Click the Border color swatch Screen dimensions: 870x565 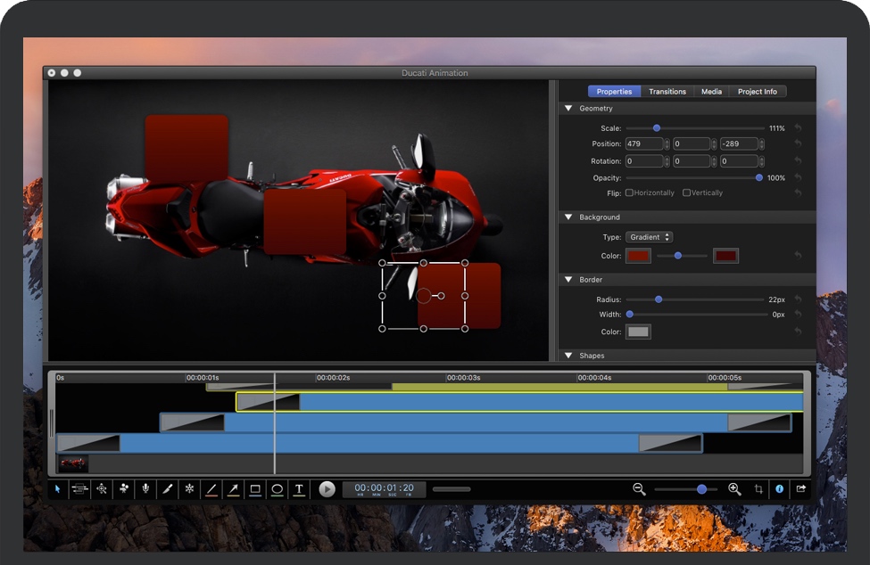coord(638,332)
